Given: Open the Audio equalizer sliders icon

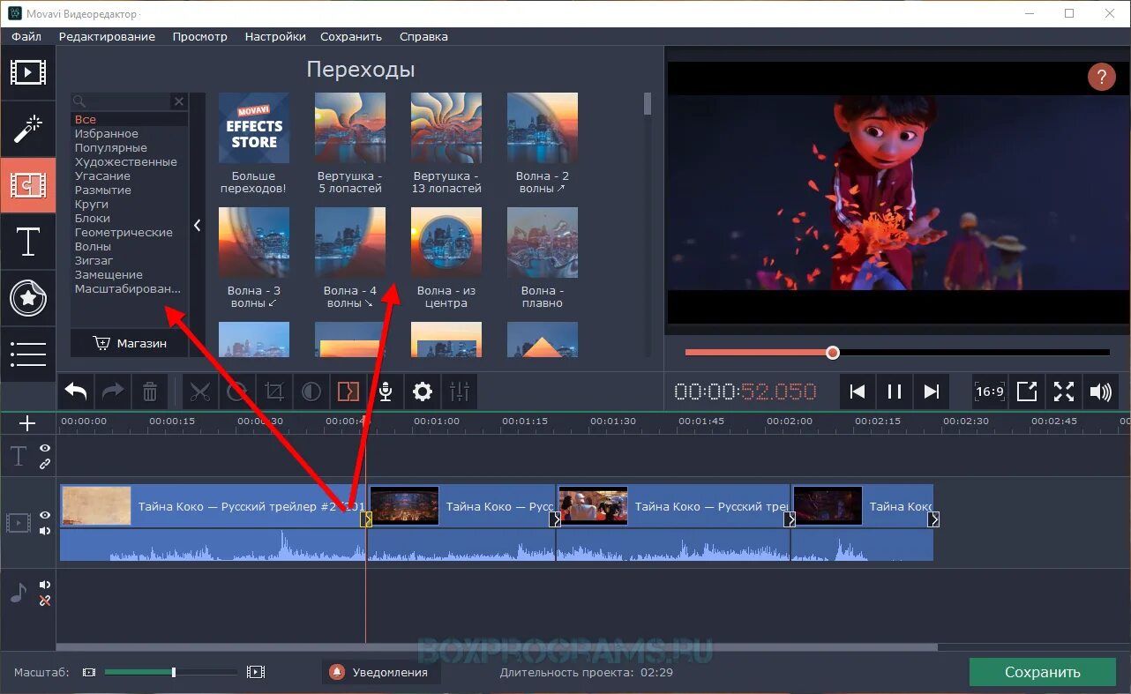Looking at the screenshot, I should click(460, 392).
